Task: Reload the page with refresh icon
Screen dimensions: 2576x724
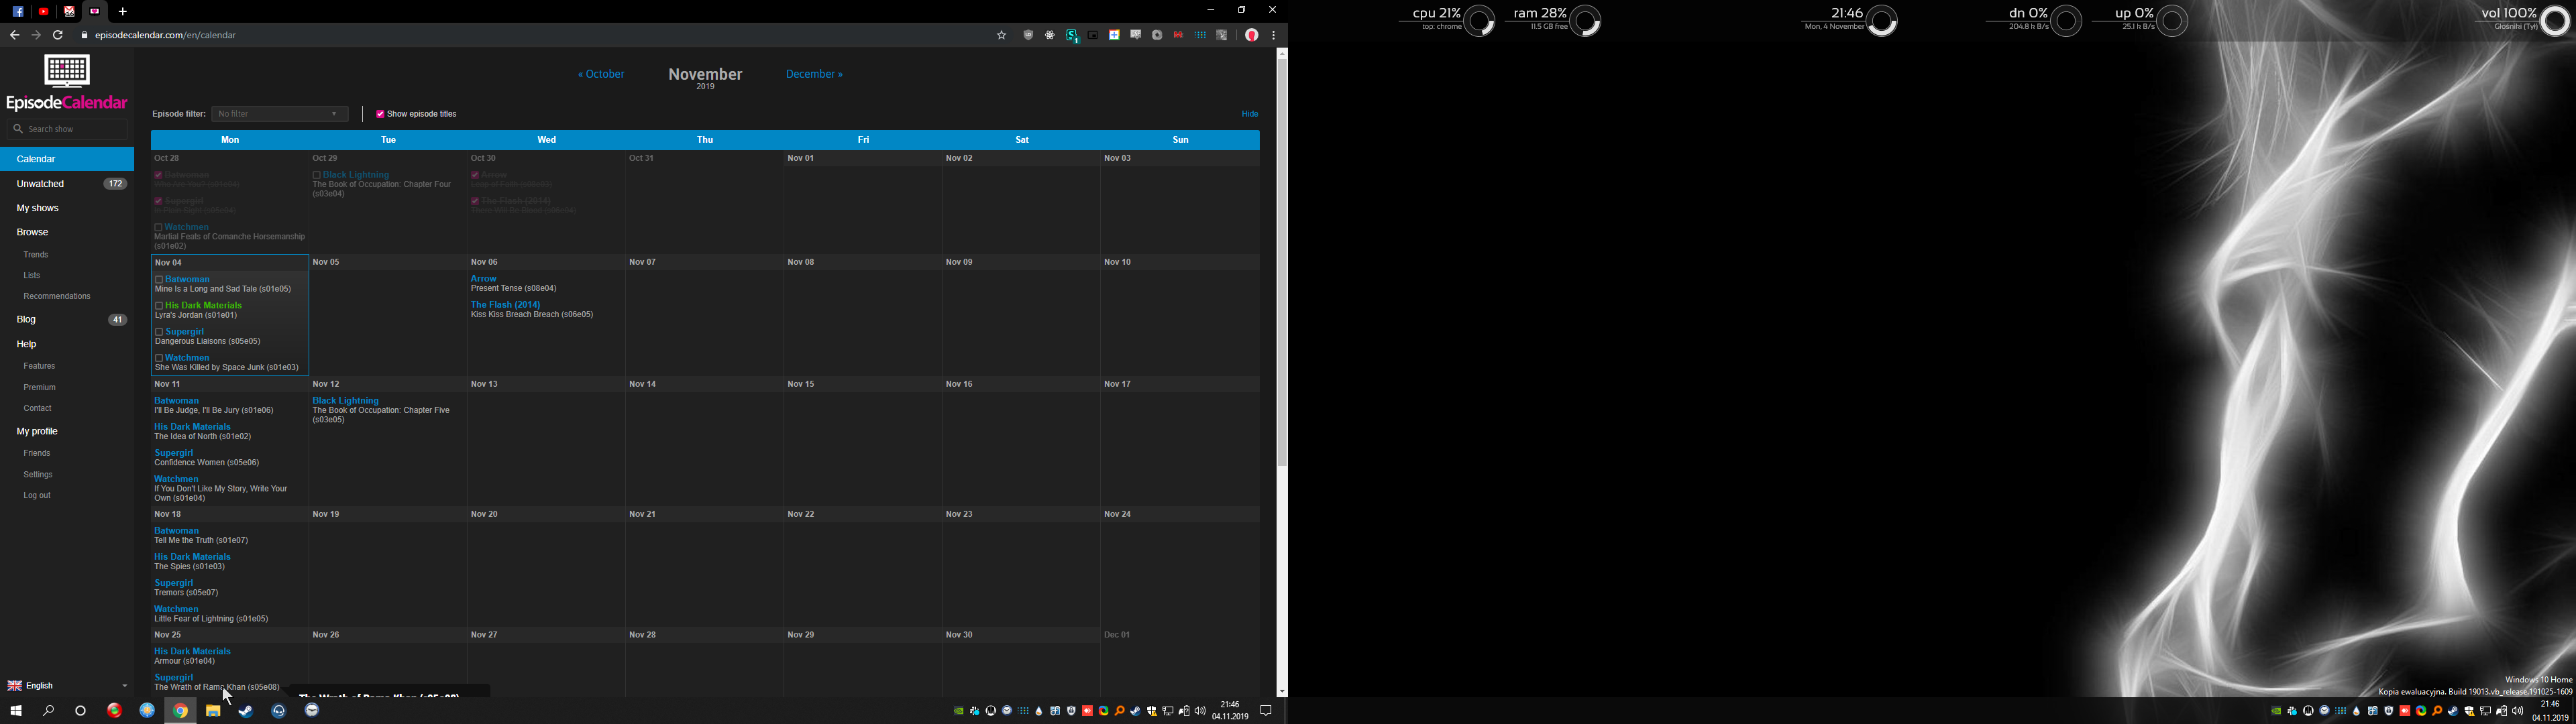Action: click(59, 35)
